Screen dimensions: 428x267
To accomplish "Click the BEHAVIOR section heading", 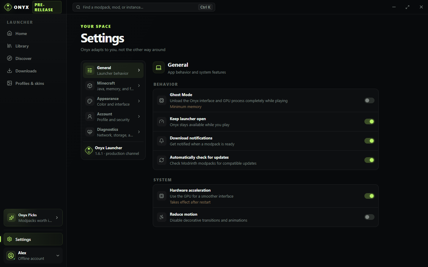I will 166,84.
